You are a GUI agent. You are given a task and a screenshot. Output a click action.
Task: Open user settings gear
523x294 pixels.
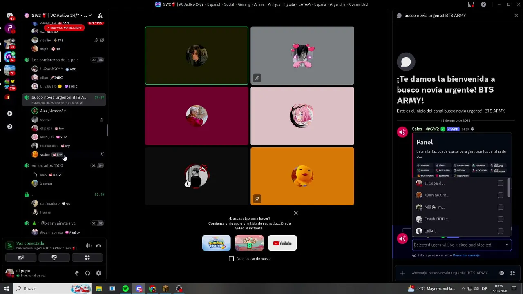pos(98,273)
